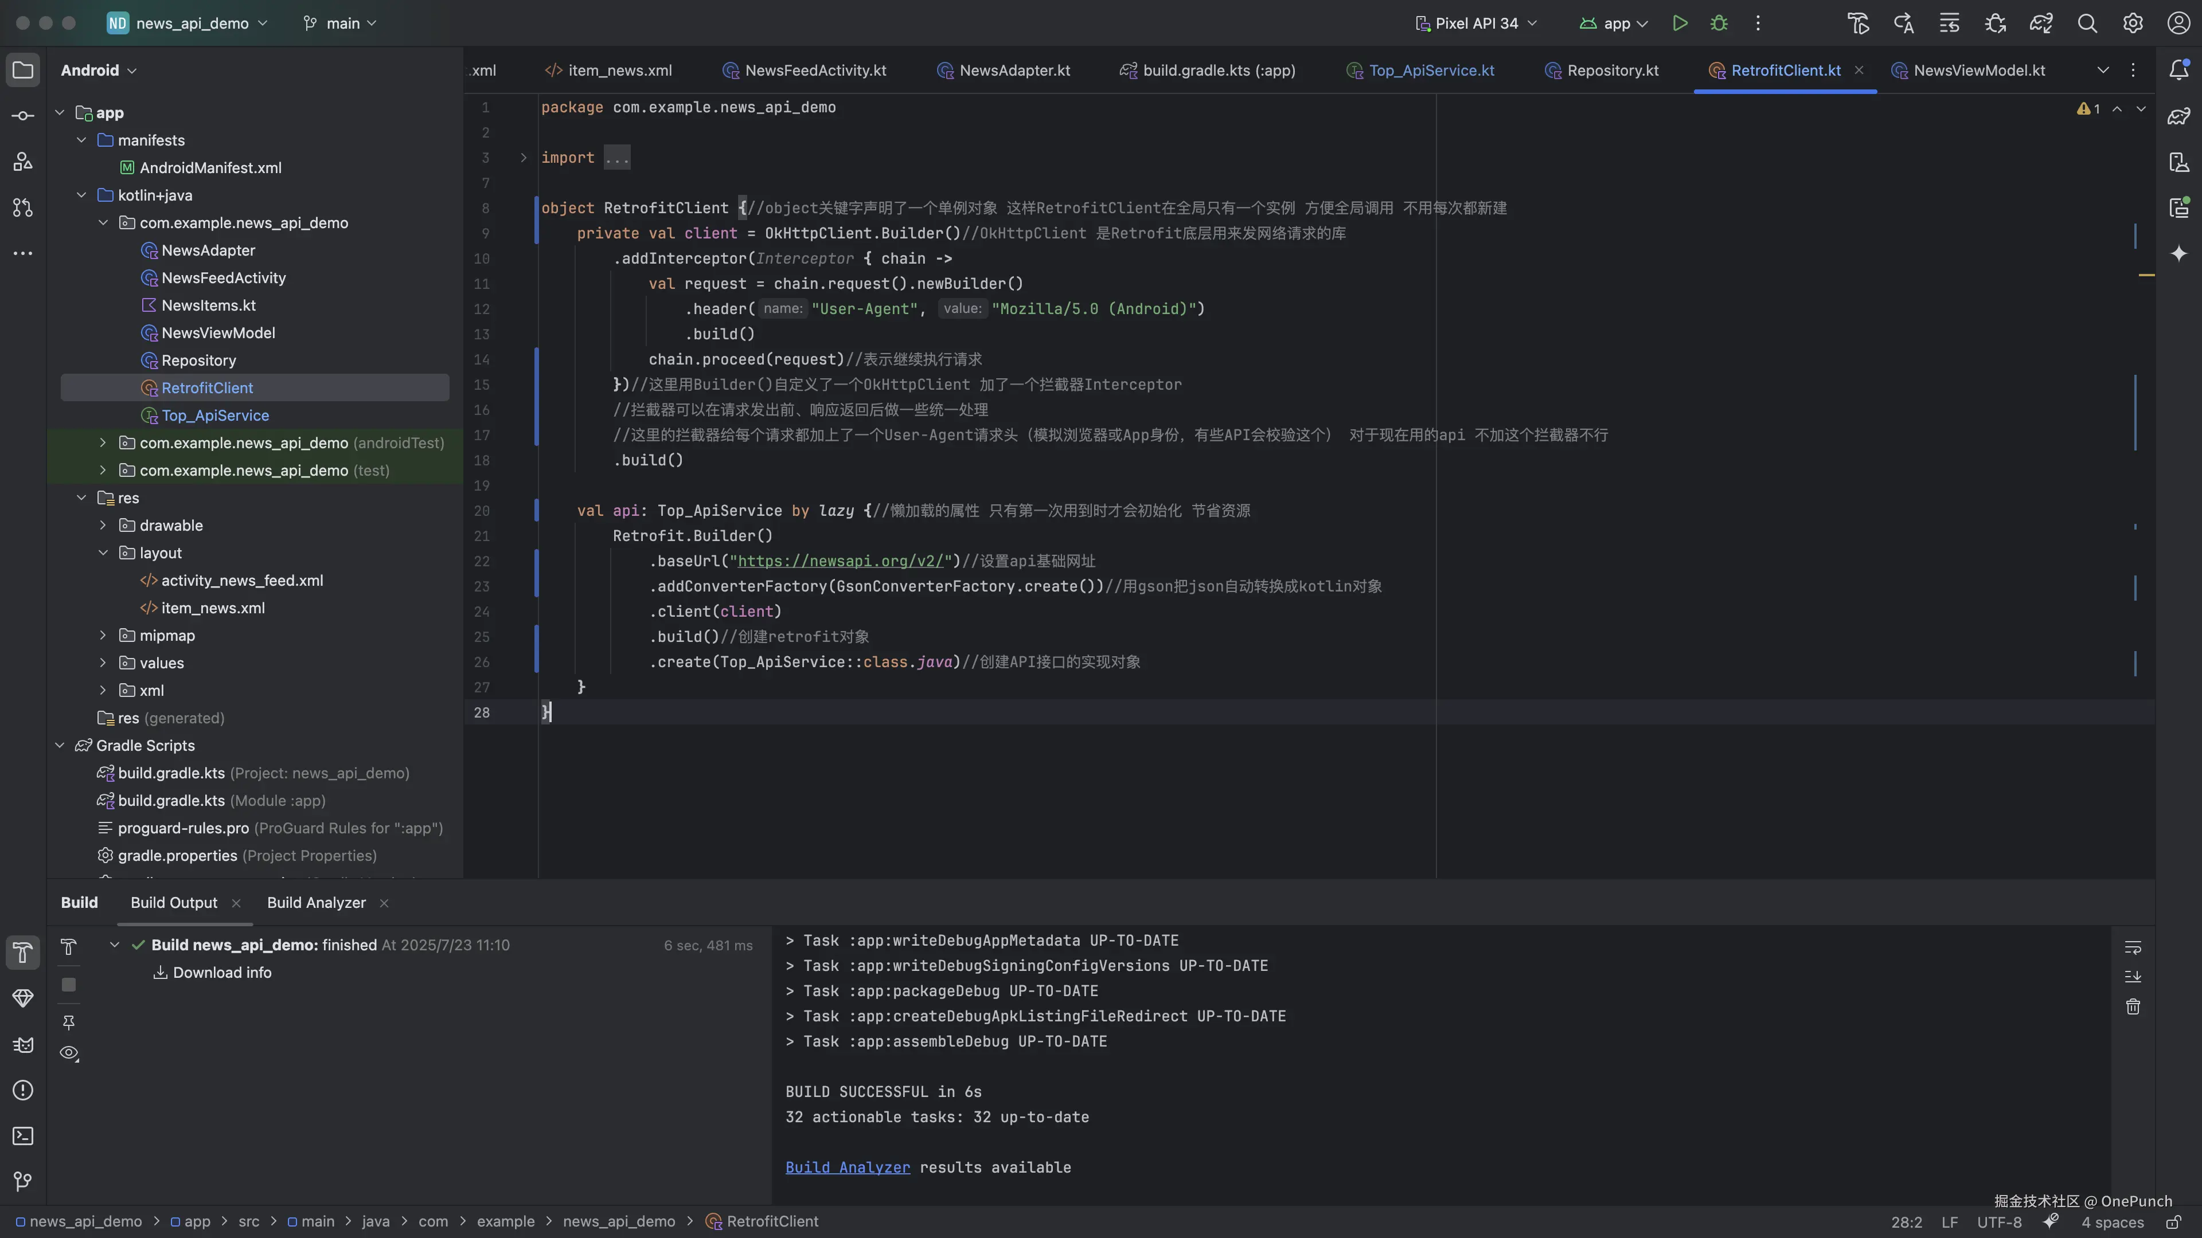
Task: Sync project with Gradle files icon
Action: 2040,23
